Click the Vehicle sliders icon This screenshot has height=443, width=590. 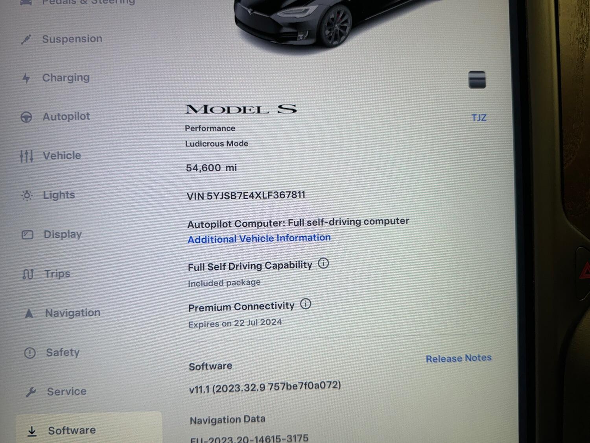point(26,156)
